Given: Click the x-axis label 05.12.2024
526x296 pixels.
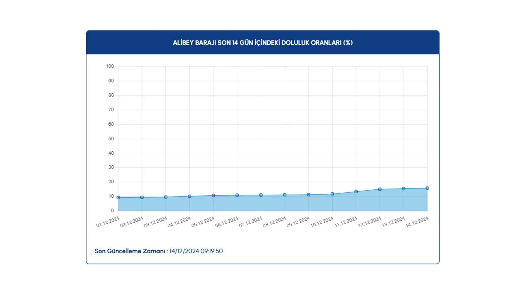Looking at the screenshot, I should [203, 222].
